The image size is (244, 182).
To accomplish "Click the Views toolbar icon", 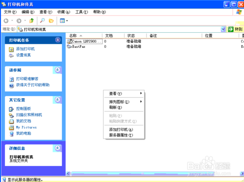I will (62, 21).
